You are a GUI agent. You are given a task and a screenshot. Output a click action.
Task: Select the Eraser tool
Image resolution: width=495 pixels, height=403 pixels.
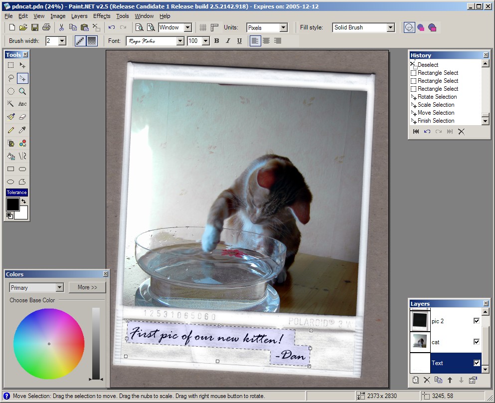point(22,117)
